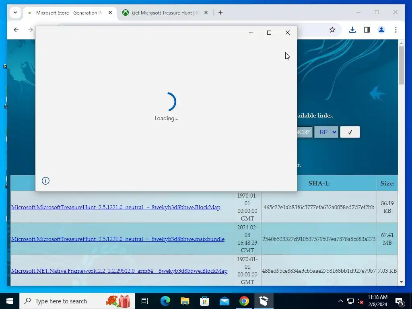The width and height of the screenshot is (412, 309).
Task: Click App Installer taskbar icon
Action: 264,301
